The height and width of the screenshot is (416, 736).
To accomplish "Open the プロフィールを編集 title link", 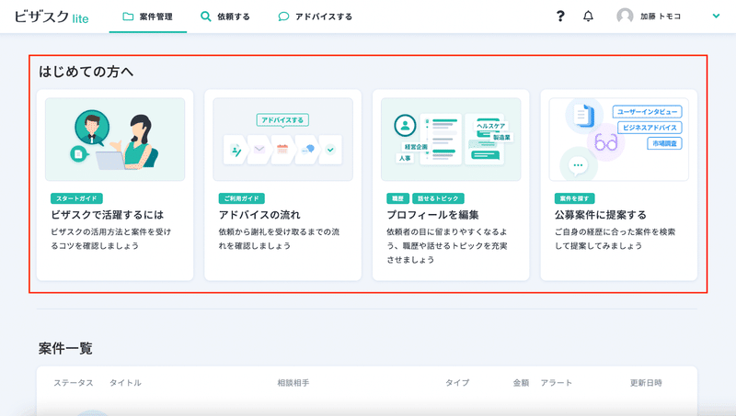I will 432,215.
